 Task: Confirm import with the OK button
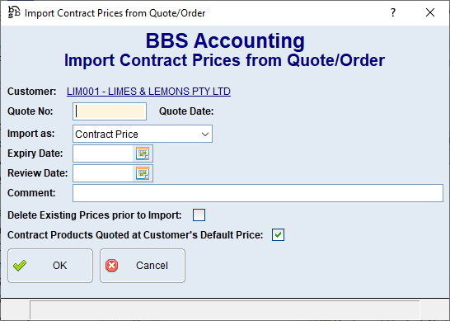[x=50, y=266]
